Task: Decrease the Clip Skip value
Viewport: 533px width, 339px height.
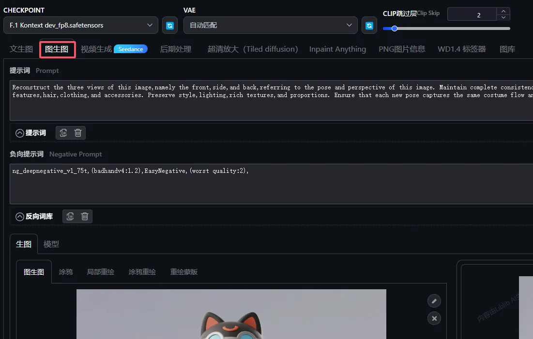Action: pos(503,17)
